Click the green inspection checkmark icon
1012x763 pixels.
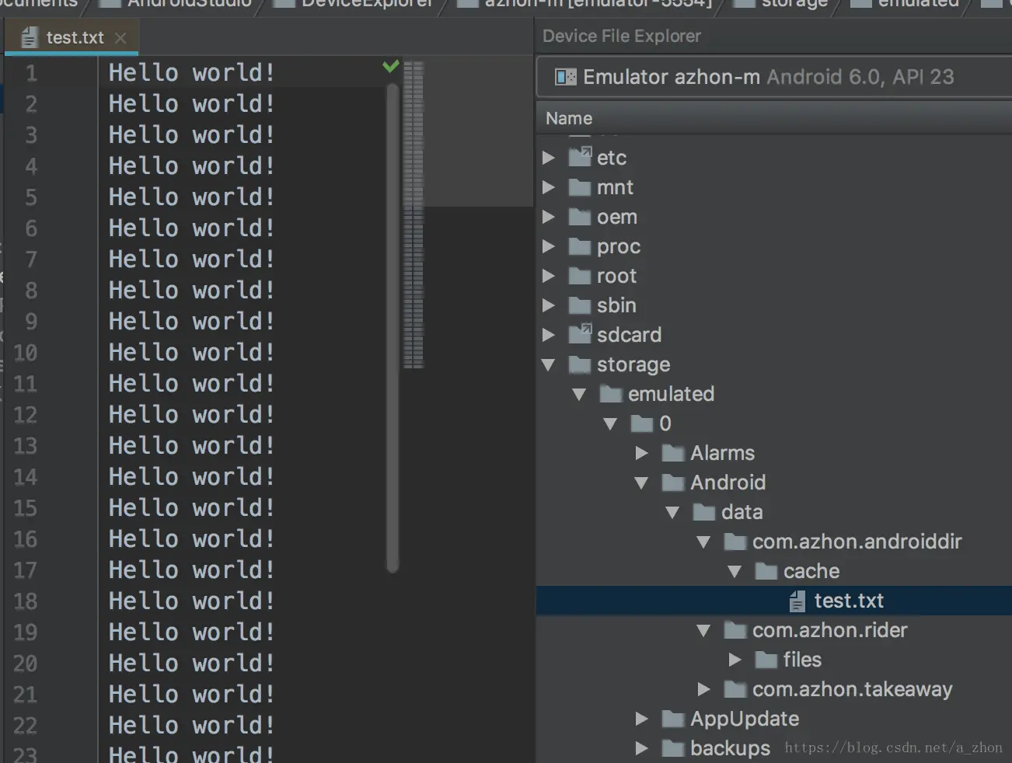click(391, 67)
